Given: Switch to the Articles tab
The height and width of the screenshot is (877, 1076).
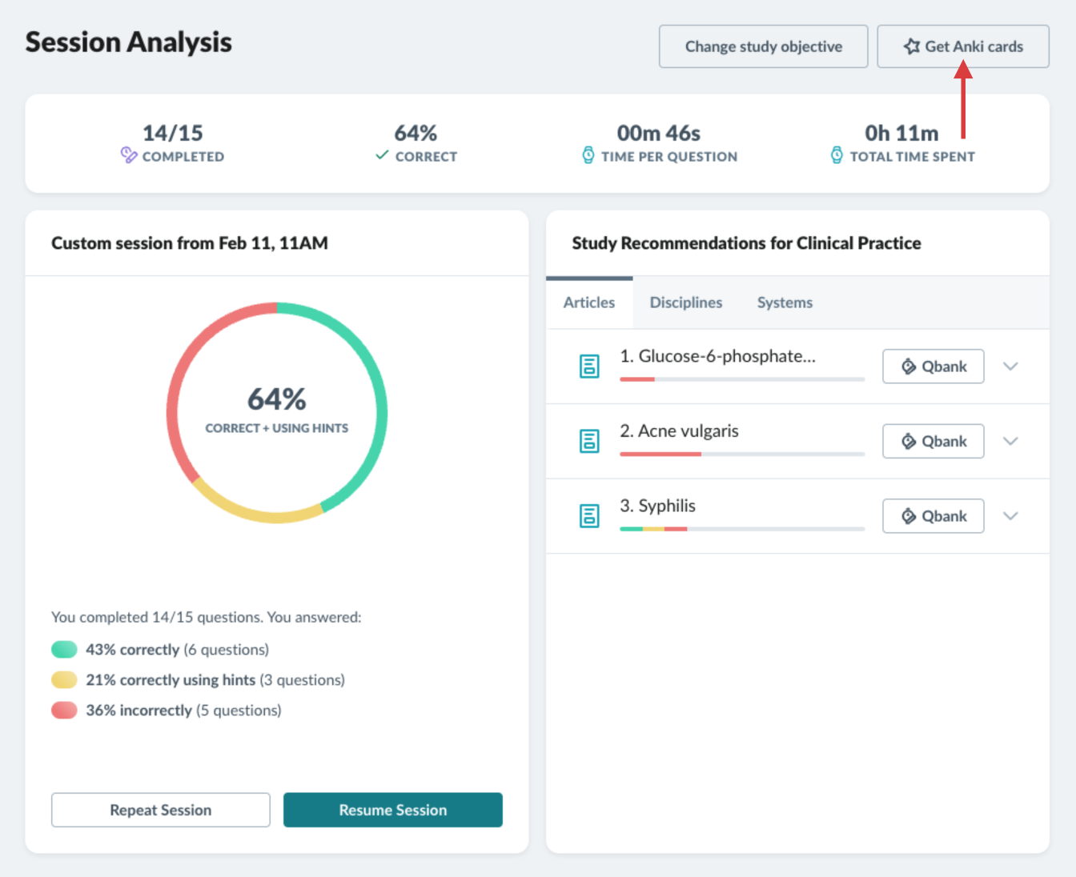Looking at the screenshot, I should click(589, 302).
